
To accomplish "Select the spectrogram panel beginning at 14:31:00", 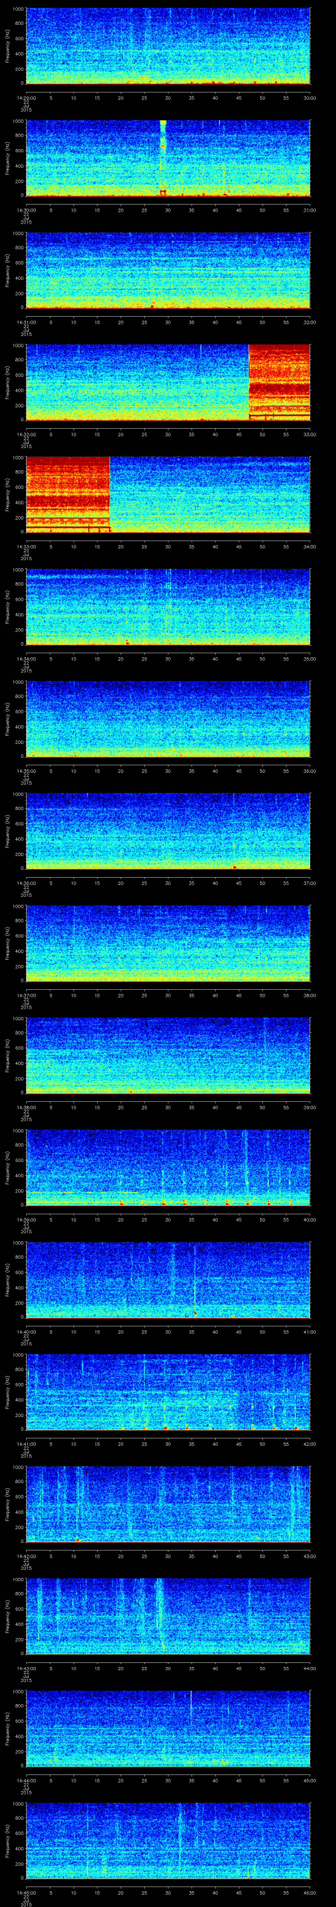I will pyautogui.click(x=168, y=270).
